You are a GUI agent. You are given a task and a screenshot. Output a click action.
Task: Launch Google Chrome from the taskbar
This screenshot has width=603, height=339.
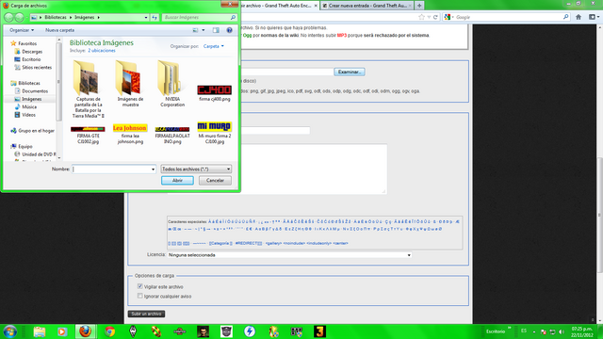[110, 331]
